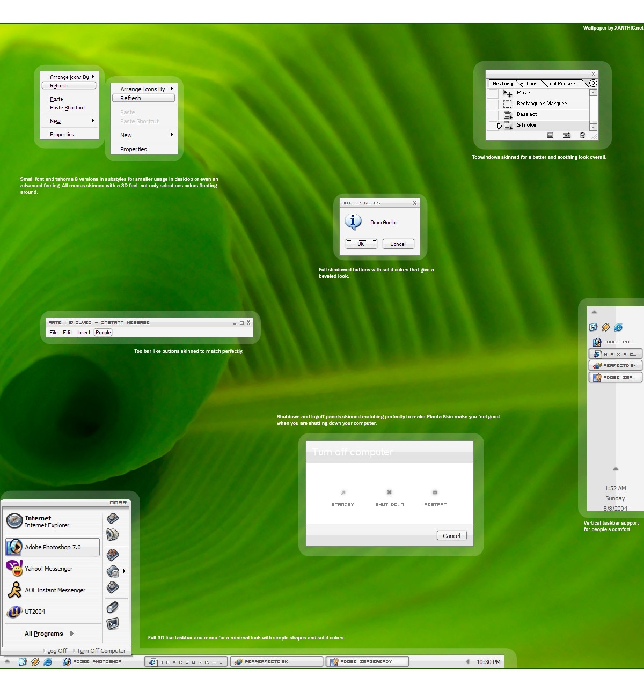This screenshot has width=644, height=692.
Task: Toggle history brush source box beside Rectangular Marquee
Action: pyautogui.click(x=493, y=104)
